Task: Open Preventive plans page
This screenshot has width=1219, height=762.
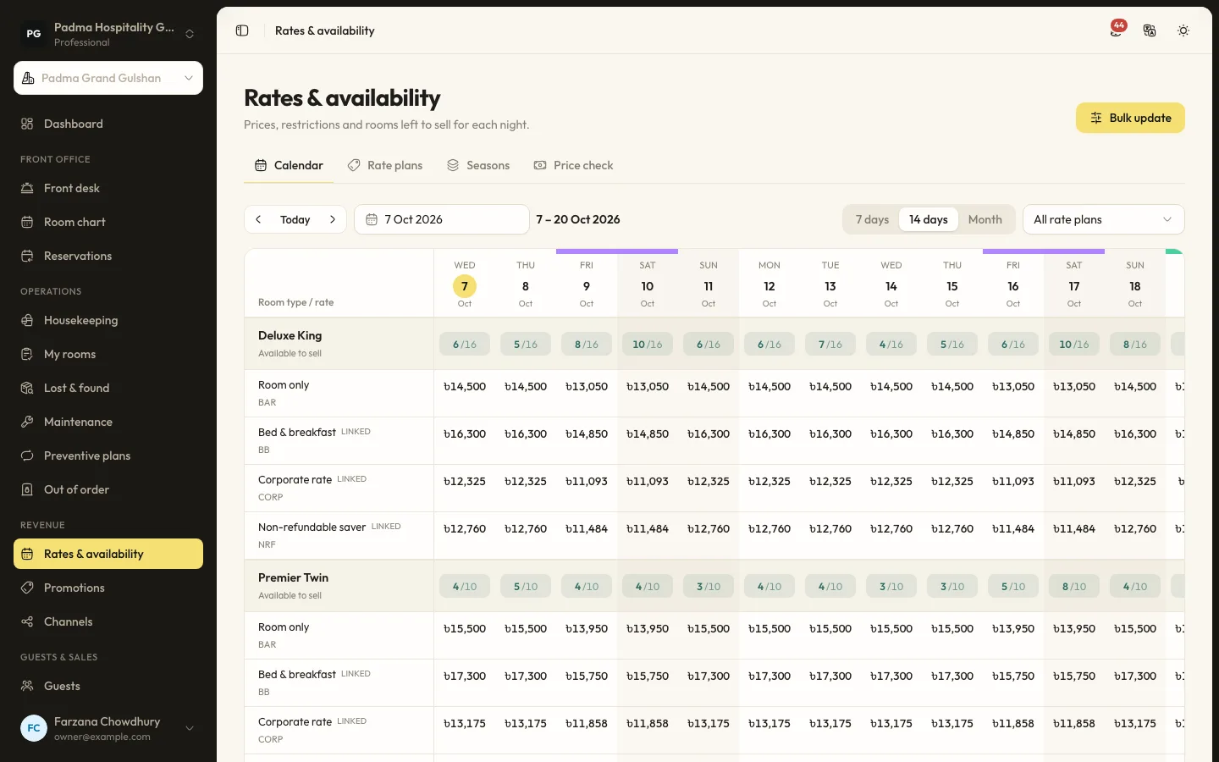Action: (x=108, y=456)
